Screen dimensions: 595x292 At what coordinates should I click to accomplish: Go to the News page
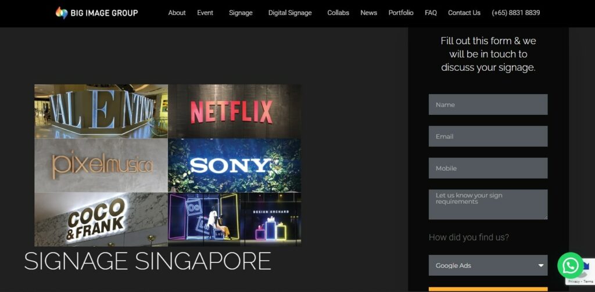click(x=368, y=13)
